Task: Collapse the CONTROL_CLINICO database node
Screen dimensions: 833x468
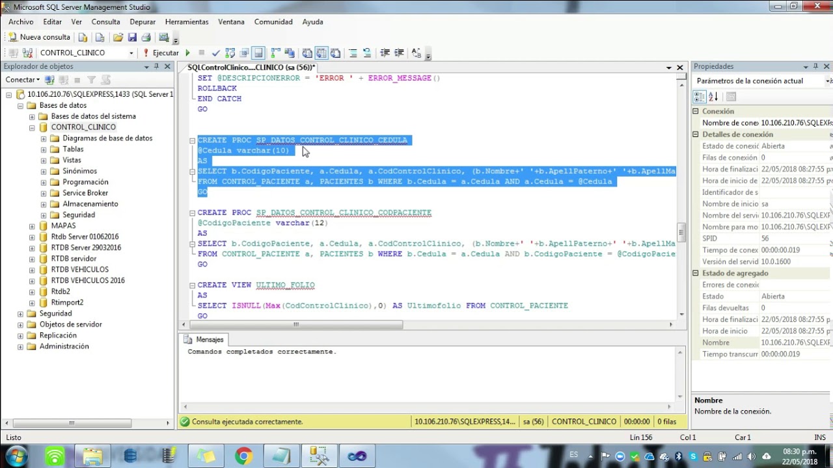Action: pos(32,127)
